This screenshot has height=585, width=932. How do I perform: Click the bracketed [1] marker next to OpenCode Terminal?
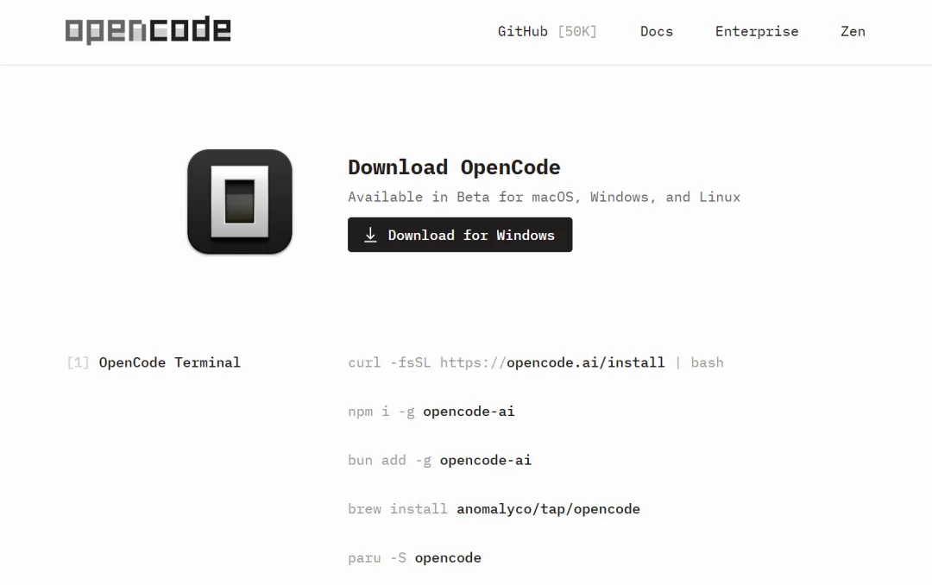(78, 362)
